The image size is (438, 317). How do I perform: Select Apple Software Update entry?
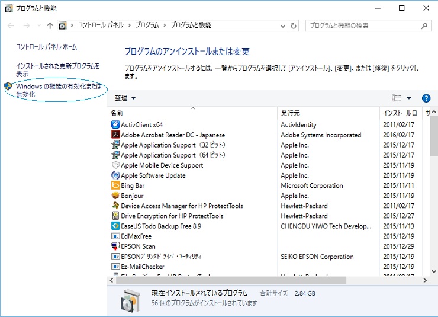pyautogui.click(x=153, y=175)
